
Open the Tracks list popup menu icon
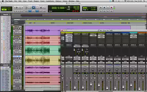point(10,14)
